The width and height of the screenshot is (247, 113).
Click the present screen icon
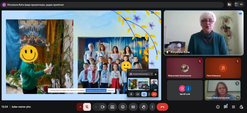coord(112,107)
